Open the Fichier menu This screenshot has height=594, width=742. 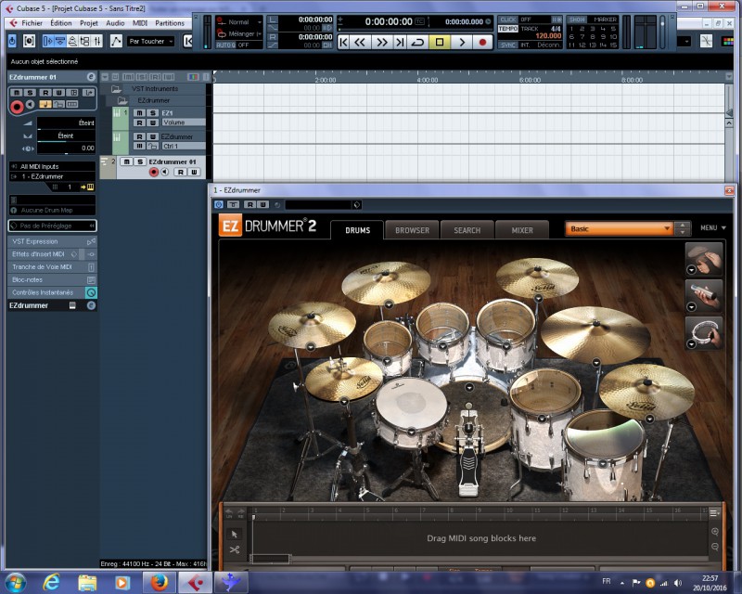click(x=32, y=22)
